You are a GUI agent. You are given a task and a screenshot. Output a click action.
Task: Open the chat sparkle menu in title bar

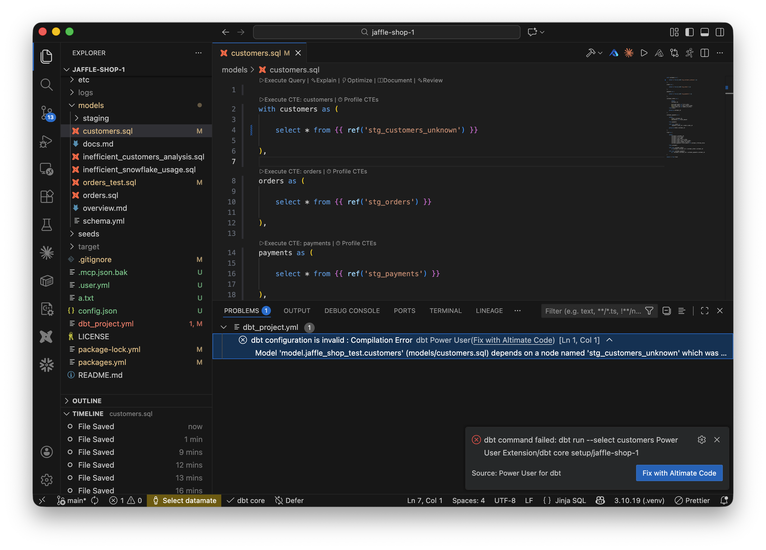pyautogui.click(x=536, y=32)
